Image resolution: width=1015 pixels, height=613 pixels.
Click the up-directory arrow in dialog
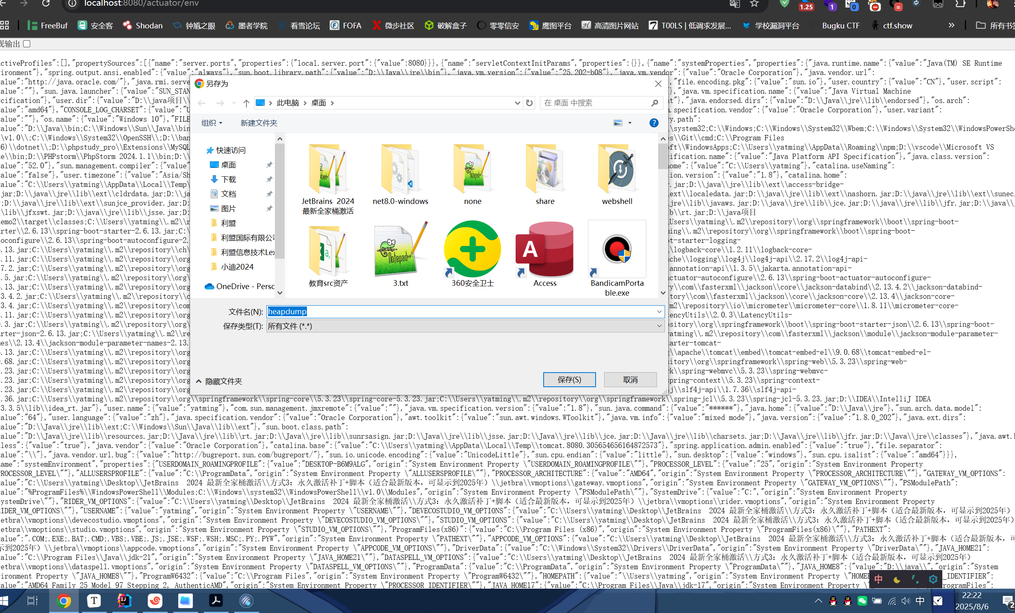(x=246, y=103)
